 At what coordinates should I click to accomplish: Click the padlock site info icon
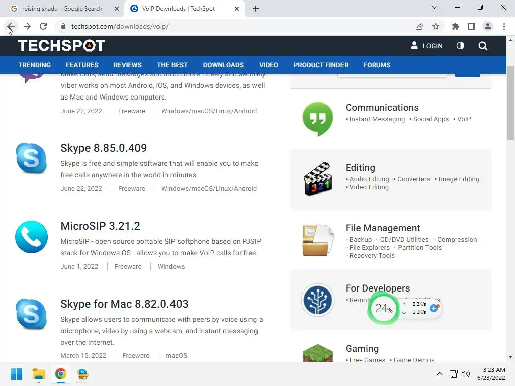(63, 26)
